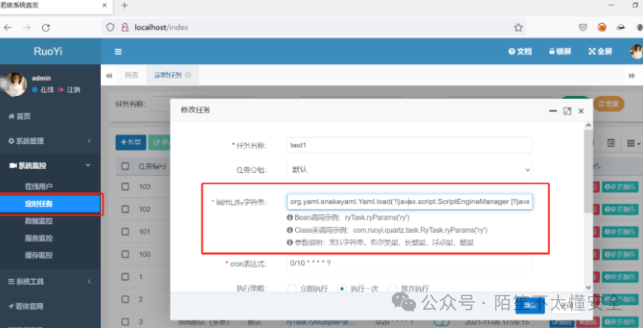Image resolution: width=643 pixels, height=328 pixels.
Task: Check the row 103 checkbox
Action: click(126, 187)
